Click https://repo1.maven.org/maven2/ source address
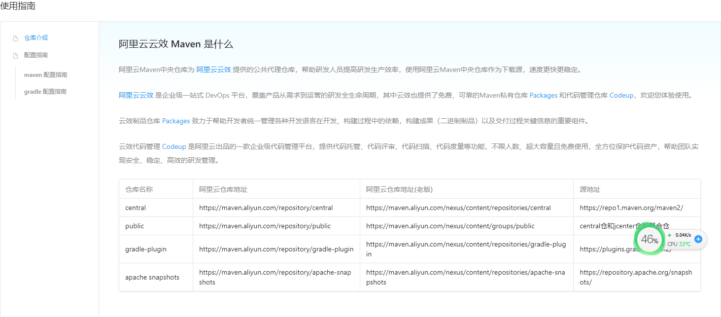Viewport: 721px width, 317px height. pyautogui.click(x=632, y=208)
